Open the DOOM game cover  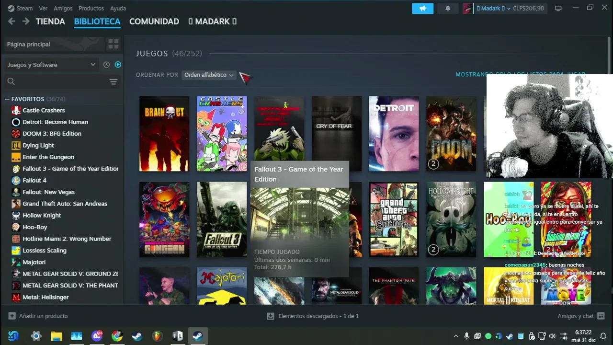click(x=451, y=134)
